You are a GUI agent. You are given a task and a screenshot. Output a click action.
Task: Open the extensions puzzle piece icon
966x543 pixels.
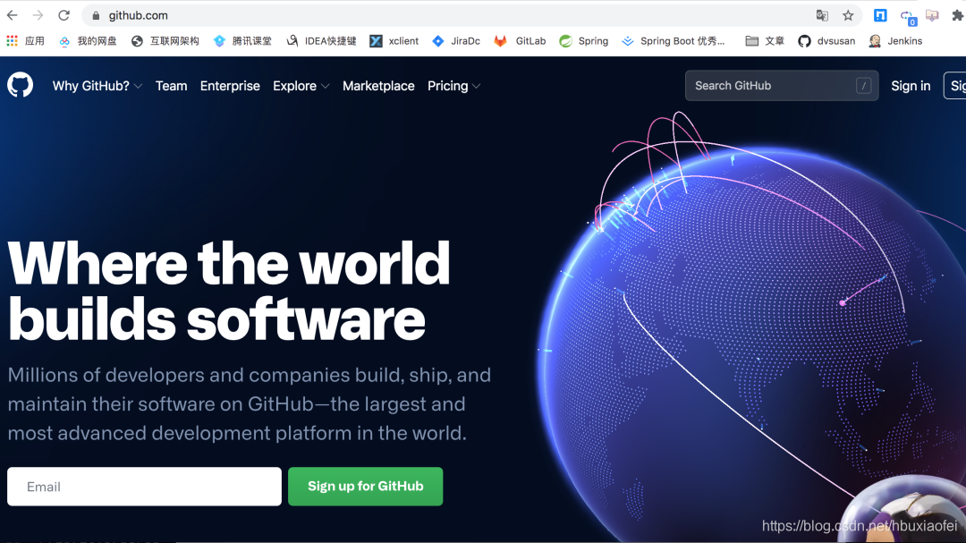click(958, 15)
